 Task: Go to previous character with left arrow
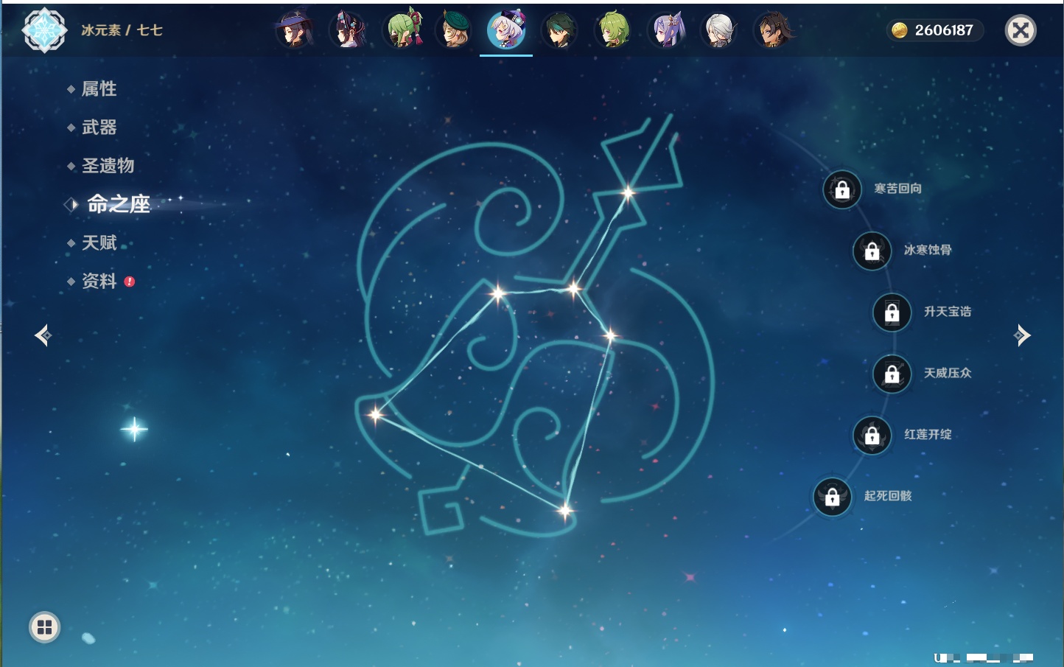coord(43,335)
